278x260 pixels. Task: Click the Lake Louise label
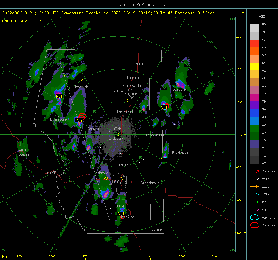tap(24, 152)
